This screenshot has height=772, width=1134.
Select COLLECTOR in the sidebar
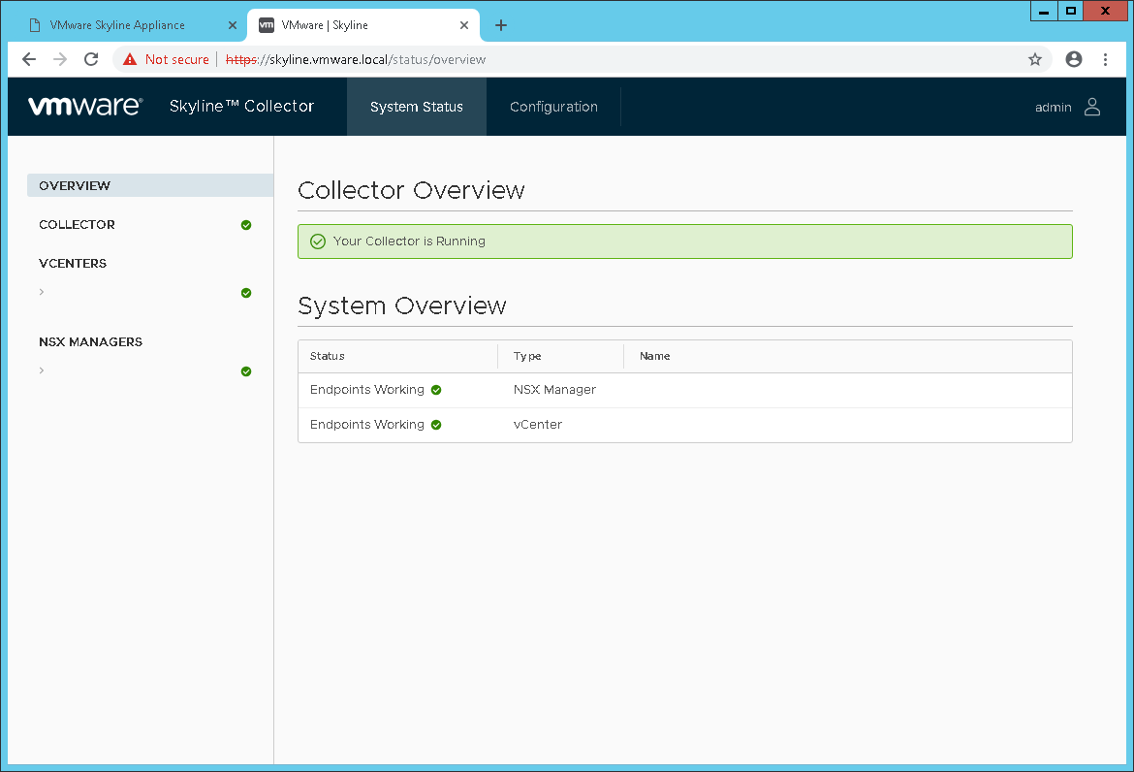click(x=77, y=224)
